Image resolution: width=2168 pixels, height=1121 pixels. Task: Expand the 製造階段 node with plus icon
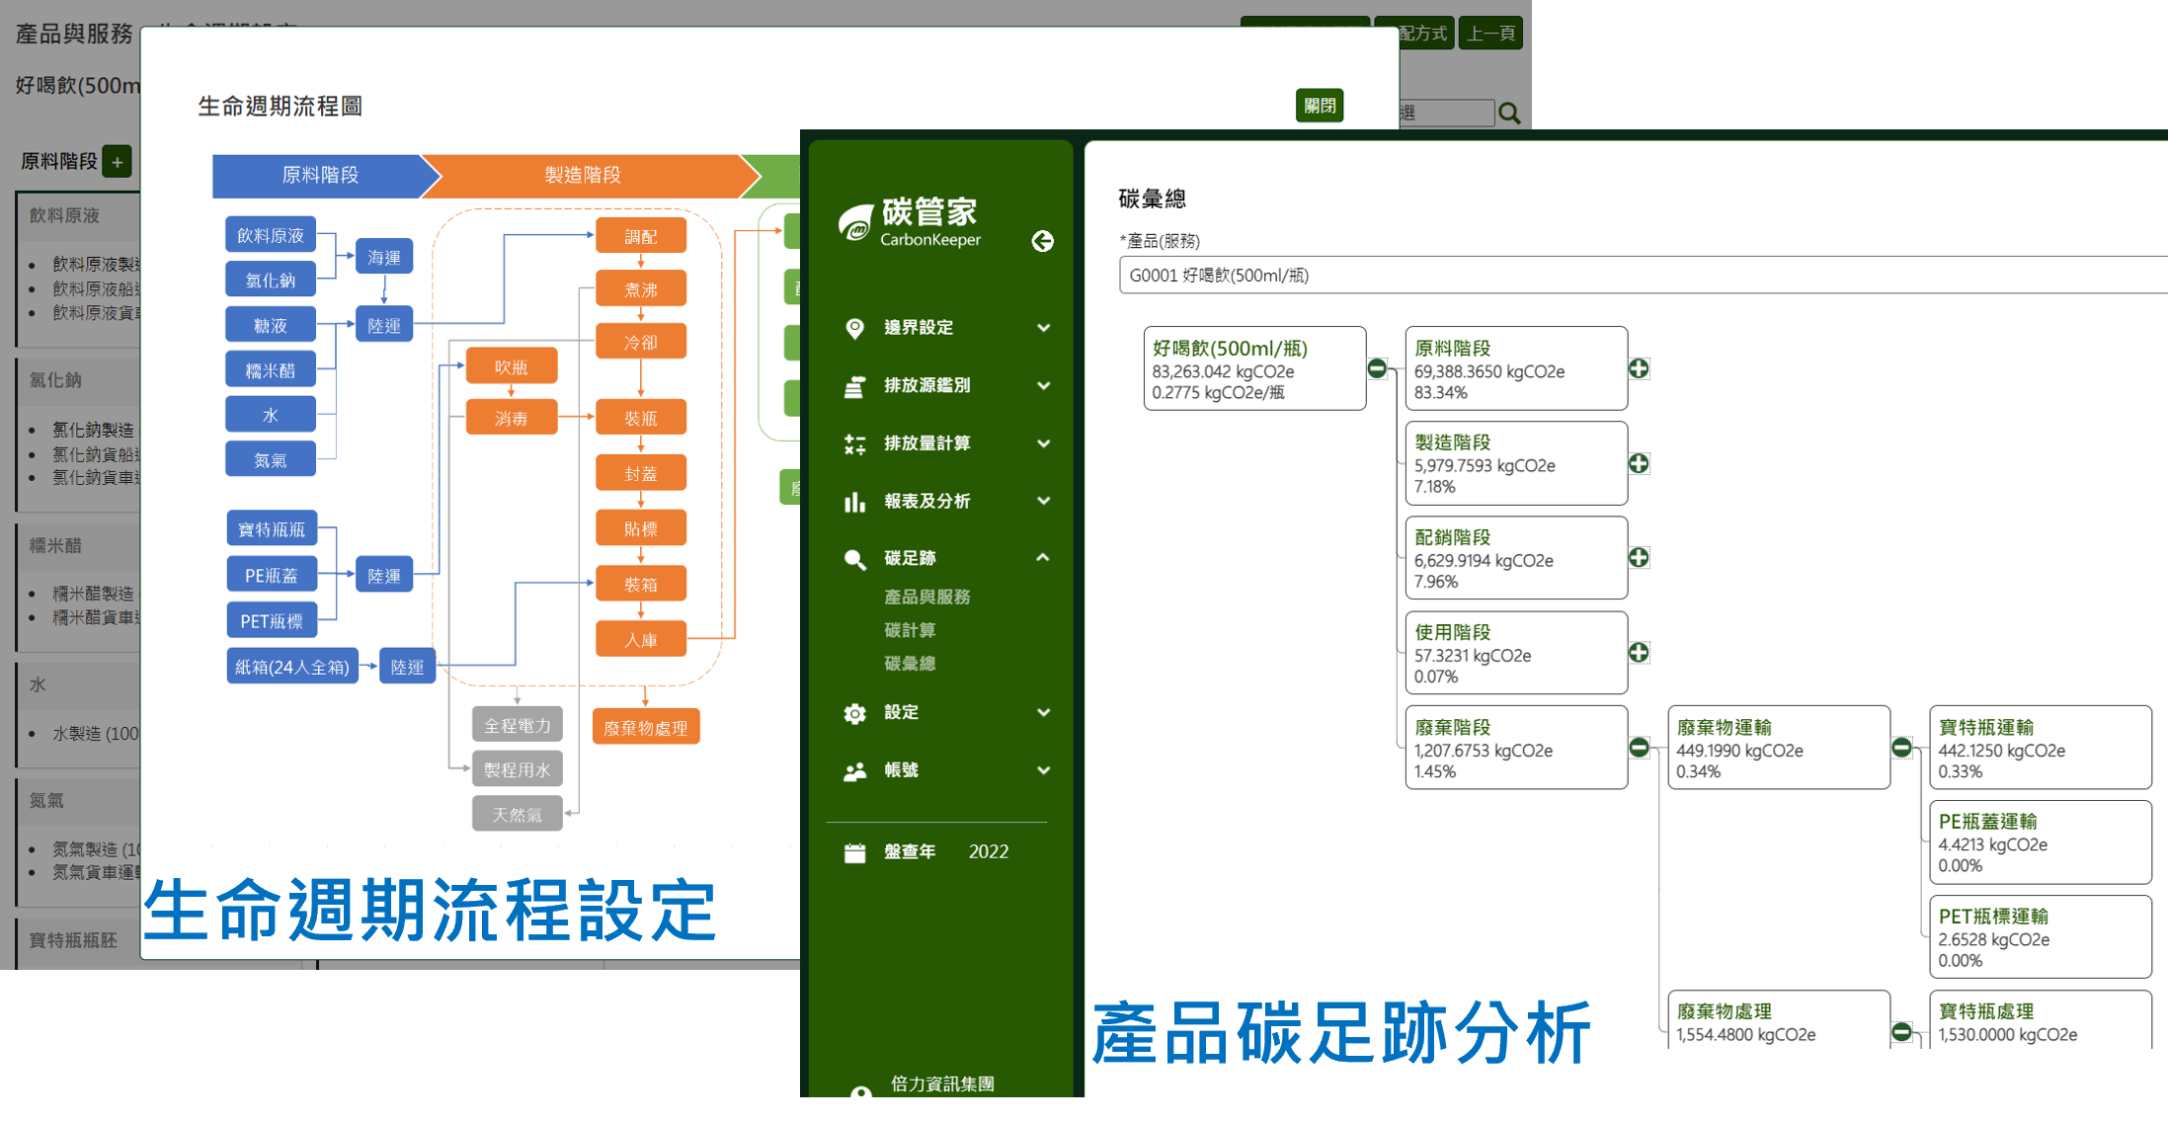[x=1639, y=463]
